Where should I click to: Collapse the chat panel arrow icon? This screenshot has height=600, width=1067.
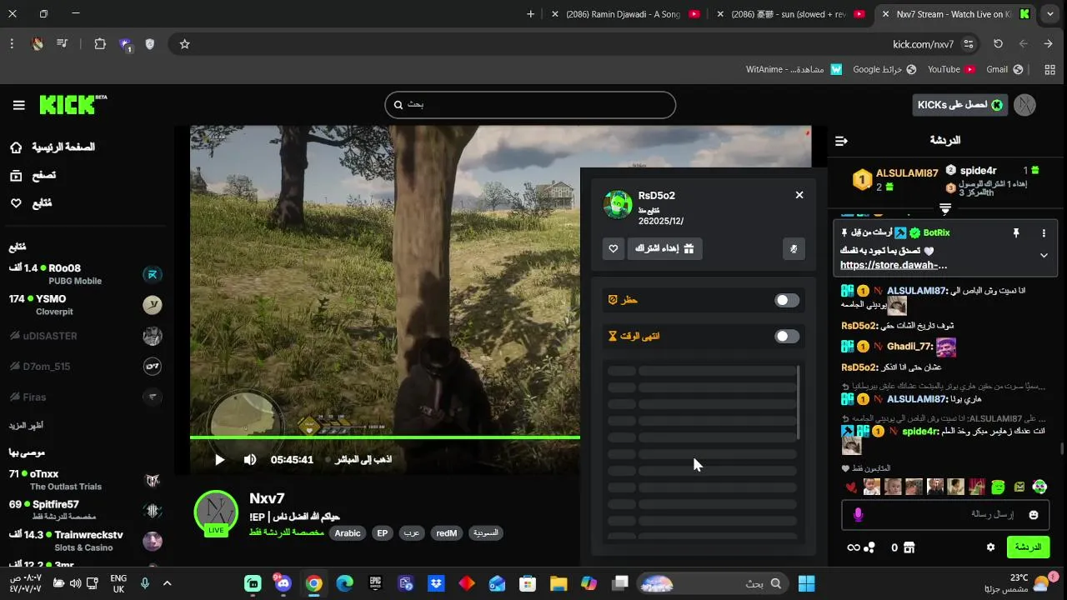tap(841, 141)
